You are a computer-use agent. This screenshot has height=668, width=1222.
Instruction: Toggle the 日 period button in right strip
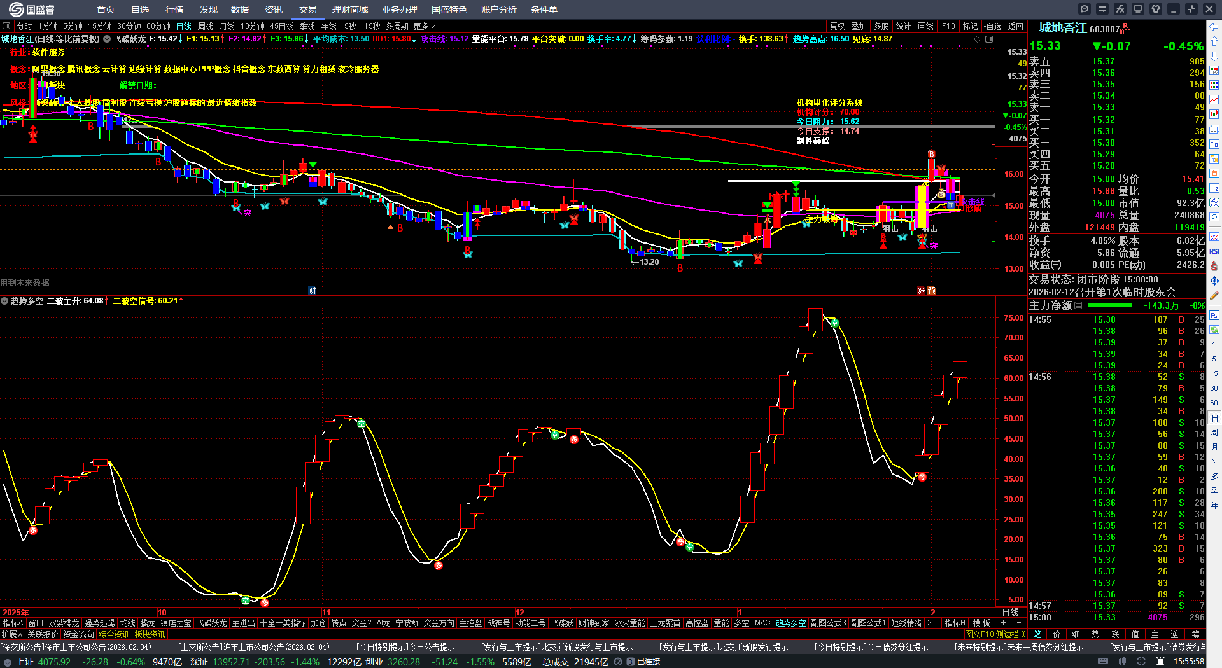(1214, 418)
